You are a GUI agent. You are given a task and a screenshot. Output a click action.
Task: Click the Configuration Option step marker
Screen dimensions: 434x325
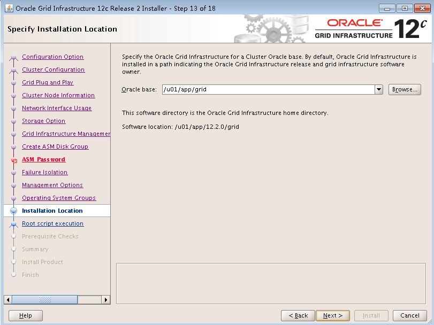coord(13,58)
